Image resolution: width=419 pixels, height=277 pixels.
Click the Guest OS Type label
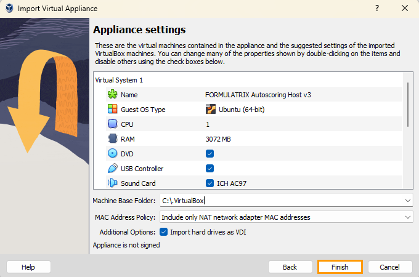[143, 110]
